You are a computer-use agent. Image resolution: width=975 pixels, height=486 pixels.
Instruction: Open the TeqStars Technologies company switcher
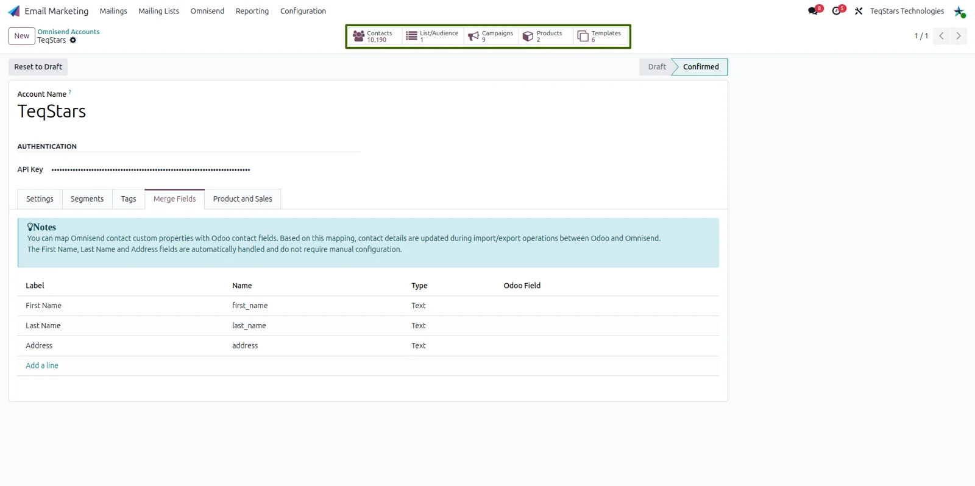click(907, 11)
